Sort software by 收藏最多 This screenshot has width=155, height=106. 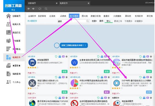(139, 21)
